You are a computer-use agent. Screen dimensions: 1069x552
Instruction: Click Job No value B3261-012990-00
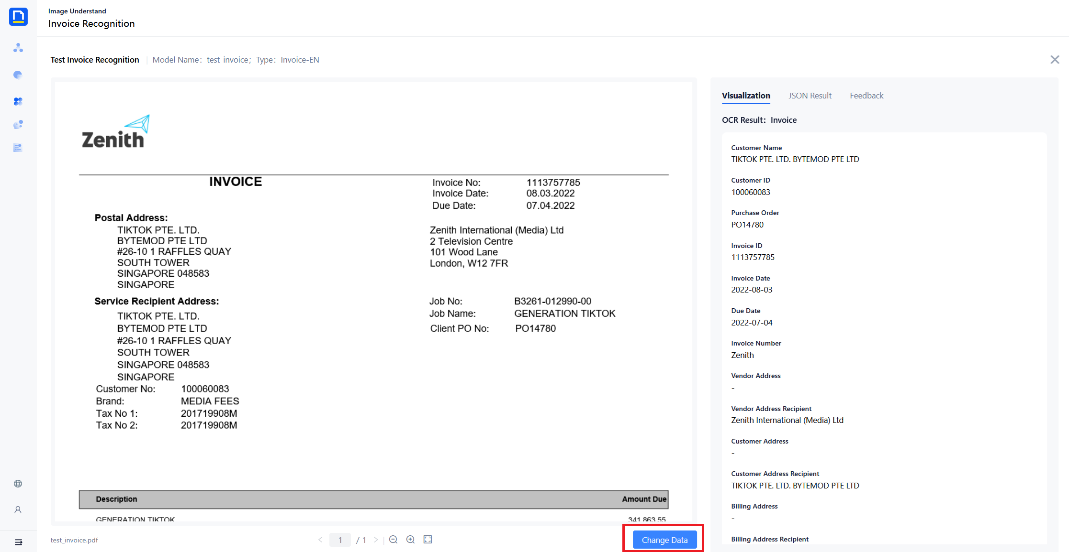tap(553, 301)
